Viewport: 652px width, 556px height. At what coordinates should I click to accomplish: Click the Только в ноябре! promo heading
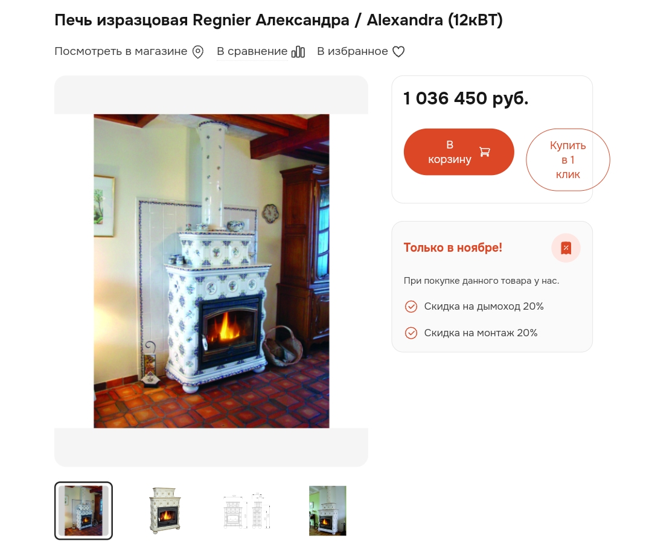(453, 248)
